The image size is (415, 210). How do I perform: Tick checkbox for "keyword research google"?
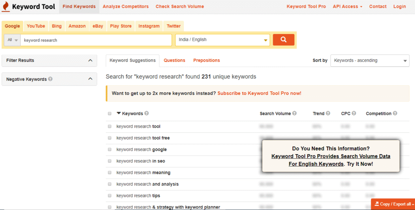(110, 149)
